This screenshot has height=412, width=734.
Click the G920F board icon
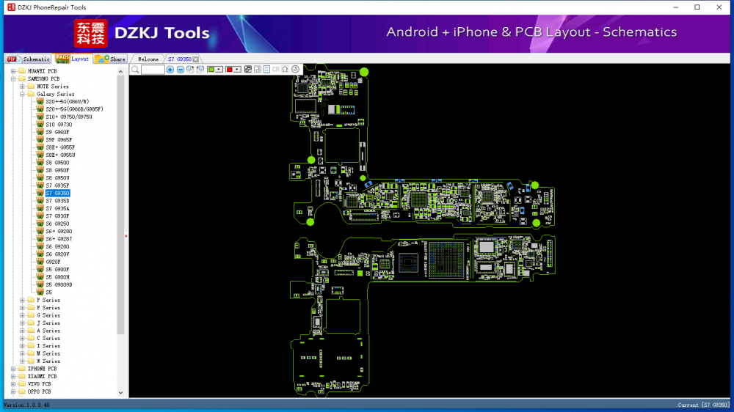tap(40, 262)
